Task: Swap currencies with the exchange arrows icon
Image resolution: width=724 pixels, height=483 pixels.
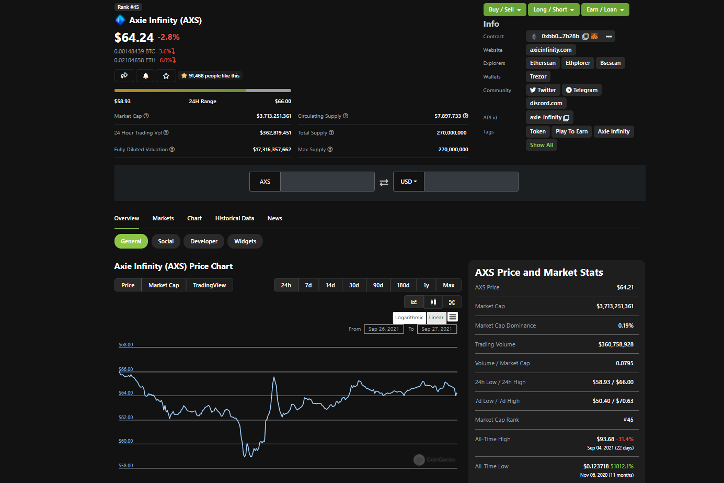Action: (384, 182)
